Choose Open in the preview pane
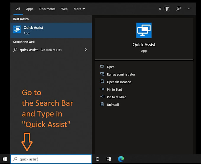Screen dimensions: 201x164 click(111, 67)
